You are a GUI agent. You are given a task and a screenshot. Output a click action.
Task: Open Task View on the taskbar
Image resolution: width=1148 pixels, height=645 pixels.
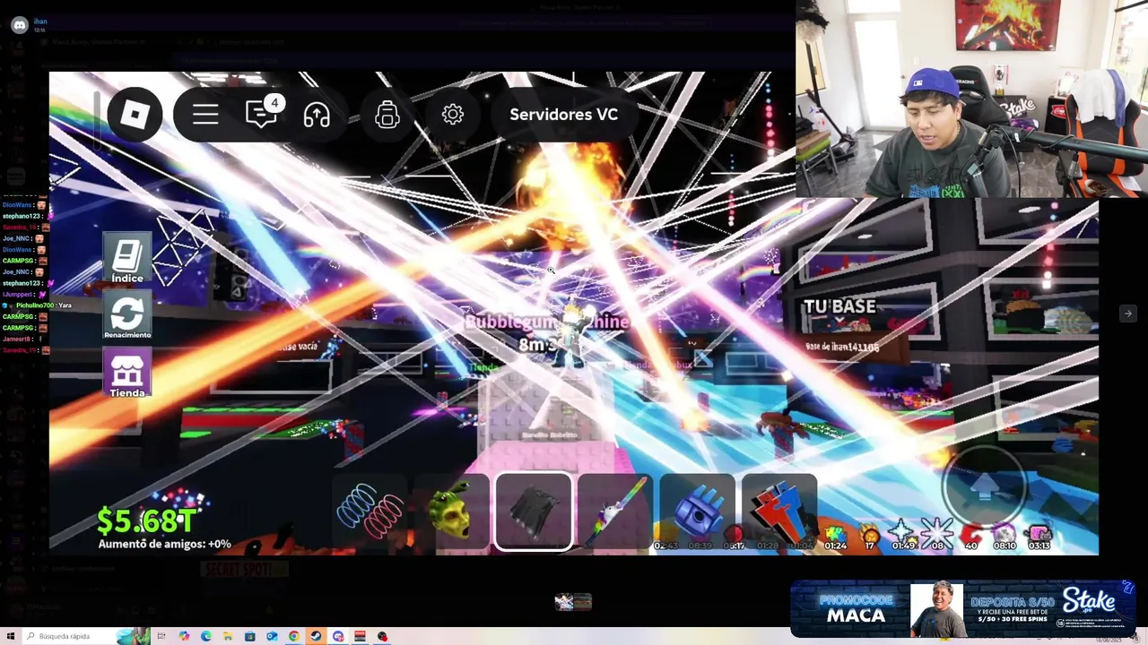[161, 636]
